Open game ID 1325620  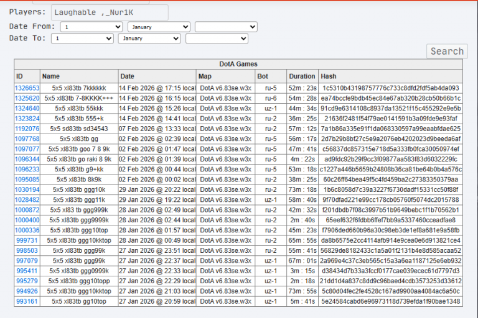pos(27,98)
